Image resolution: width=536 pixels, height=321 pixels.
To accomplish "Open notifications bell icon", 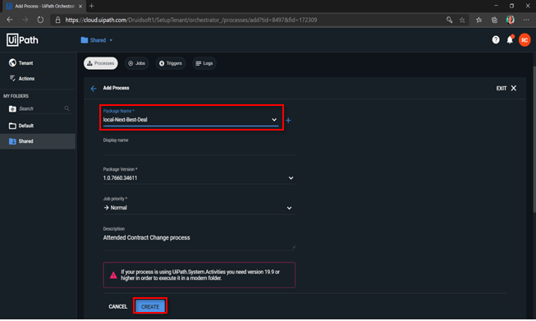I will [x=510, y=39].
